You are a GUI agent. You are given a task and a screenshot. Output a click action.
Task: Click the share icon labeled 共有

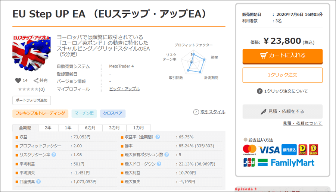tap(36, 81)
